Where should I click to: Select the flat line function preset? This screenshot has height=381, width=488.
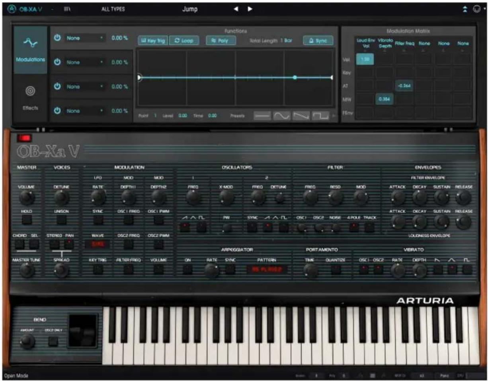click(262, 116)
